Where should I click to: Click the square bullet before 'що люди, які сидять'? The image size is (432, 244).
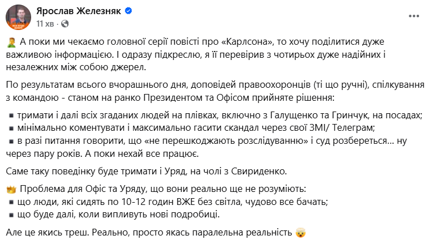tap(12, 202)
